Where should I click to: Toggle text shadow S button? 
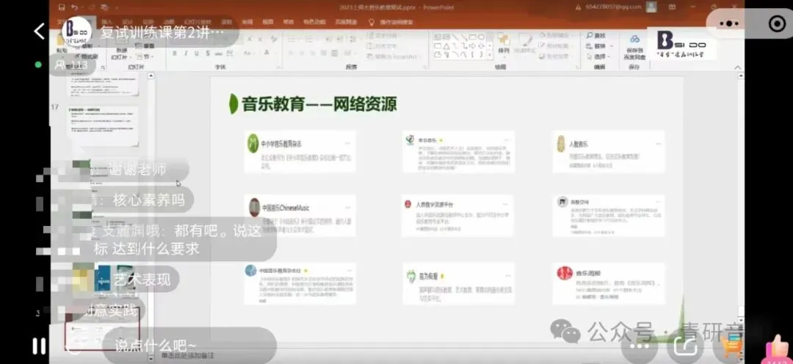207,53
